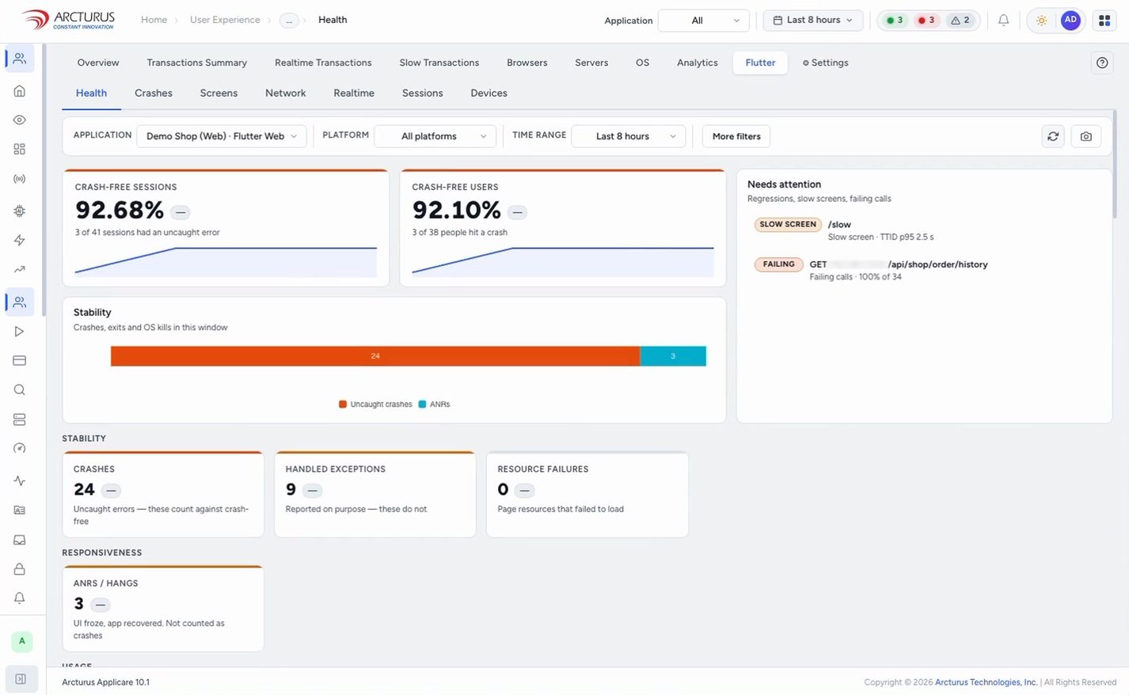This screenshot has height=695, width=1129.
Task: Switch to the Crashes tab
Action: point(154,93)
